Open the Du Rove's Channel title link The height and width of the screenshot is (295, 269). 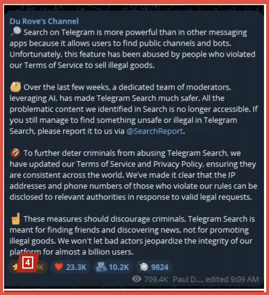[44, 21]
